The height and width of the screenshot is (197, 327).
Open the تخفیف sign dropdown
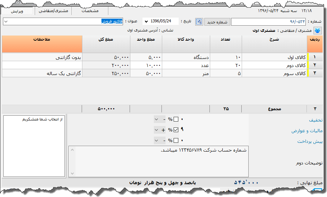[156, 119]
